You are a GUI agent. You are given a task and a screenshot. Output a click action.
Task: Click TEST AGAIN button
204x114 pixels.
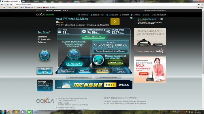click(x=84, y=71)
